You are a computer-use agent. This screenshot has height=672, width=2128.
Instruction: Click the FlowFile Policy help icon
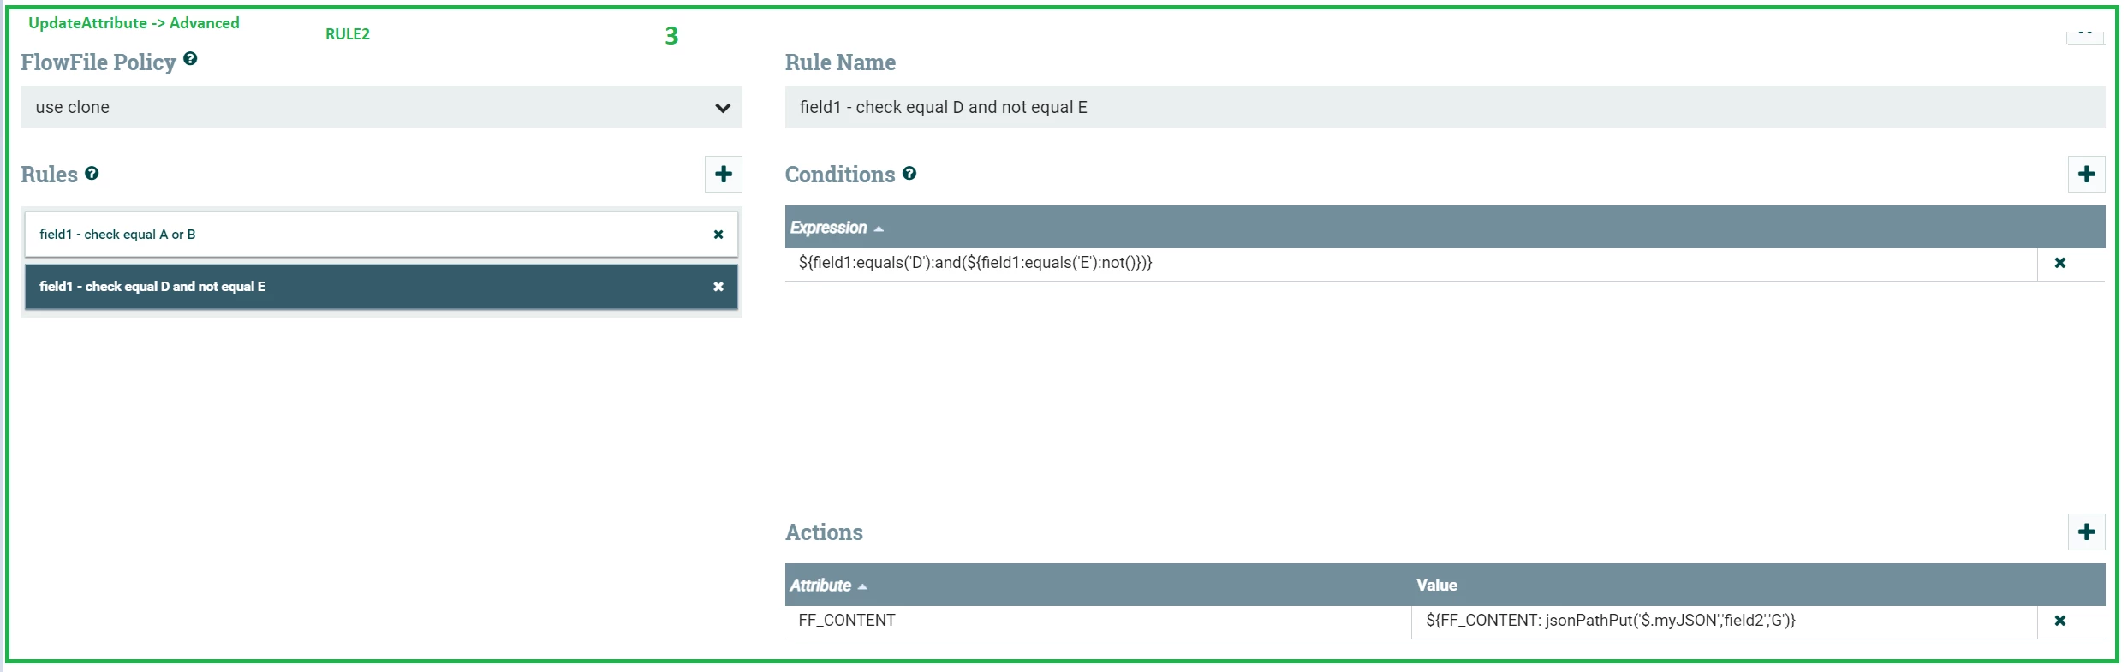190,59
